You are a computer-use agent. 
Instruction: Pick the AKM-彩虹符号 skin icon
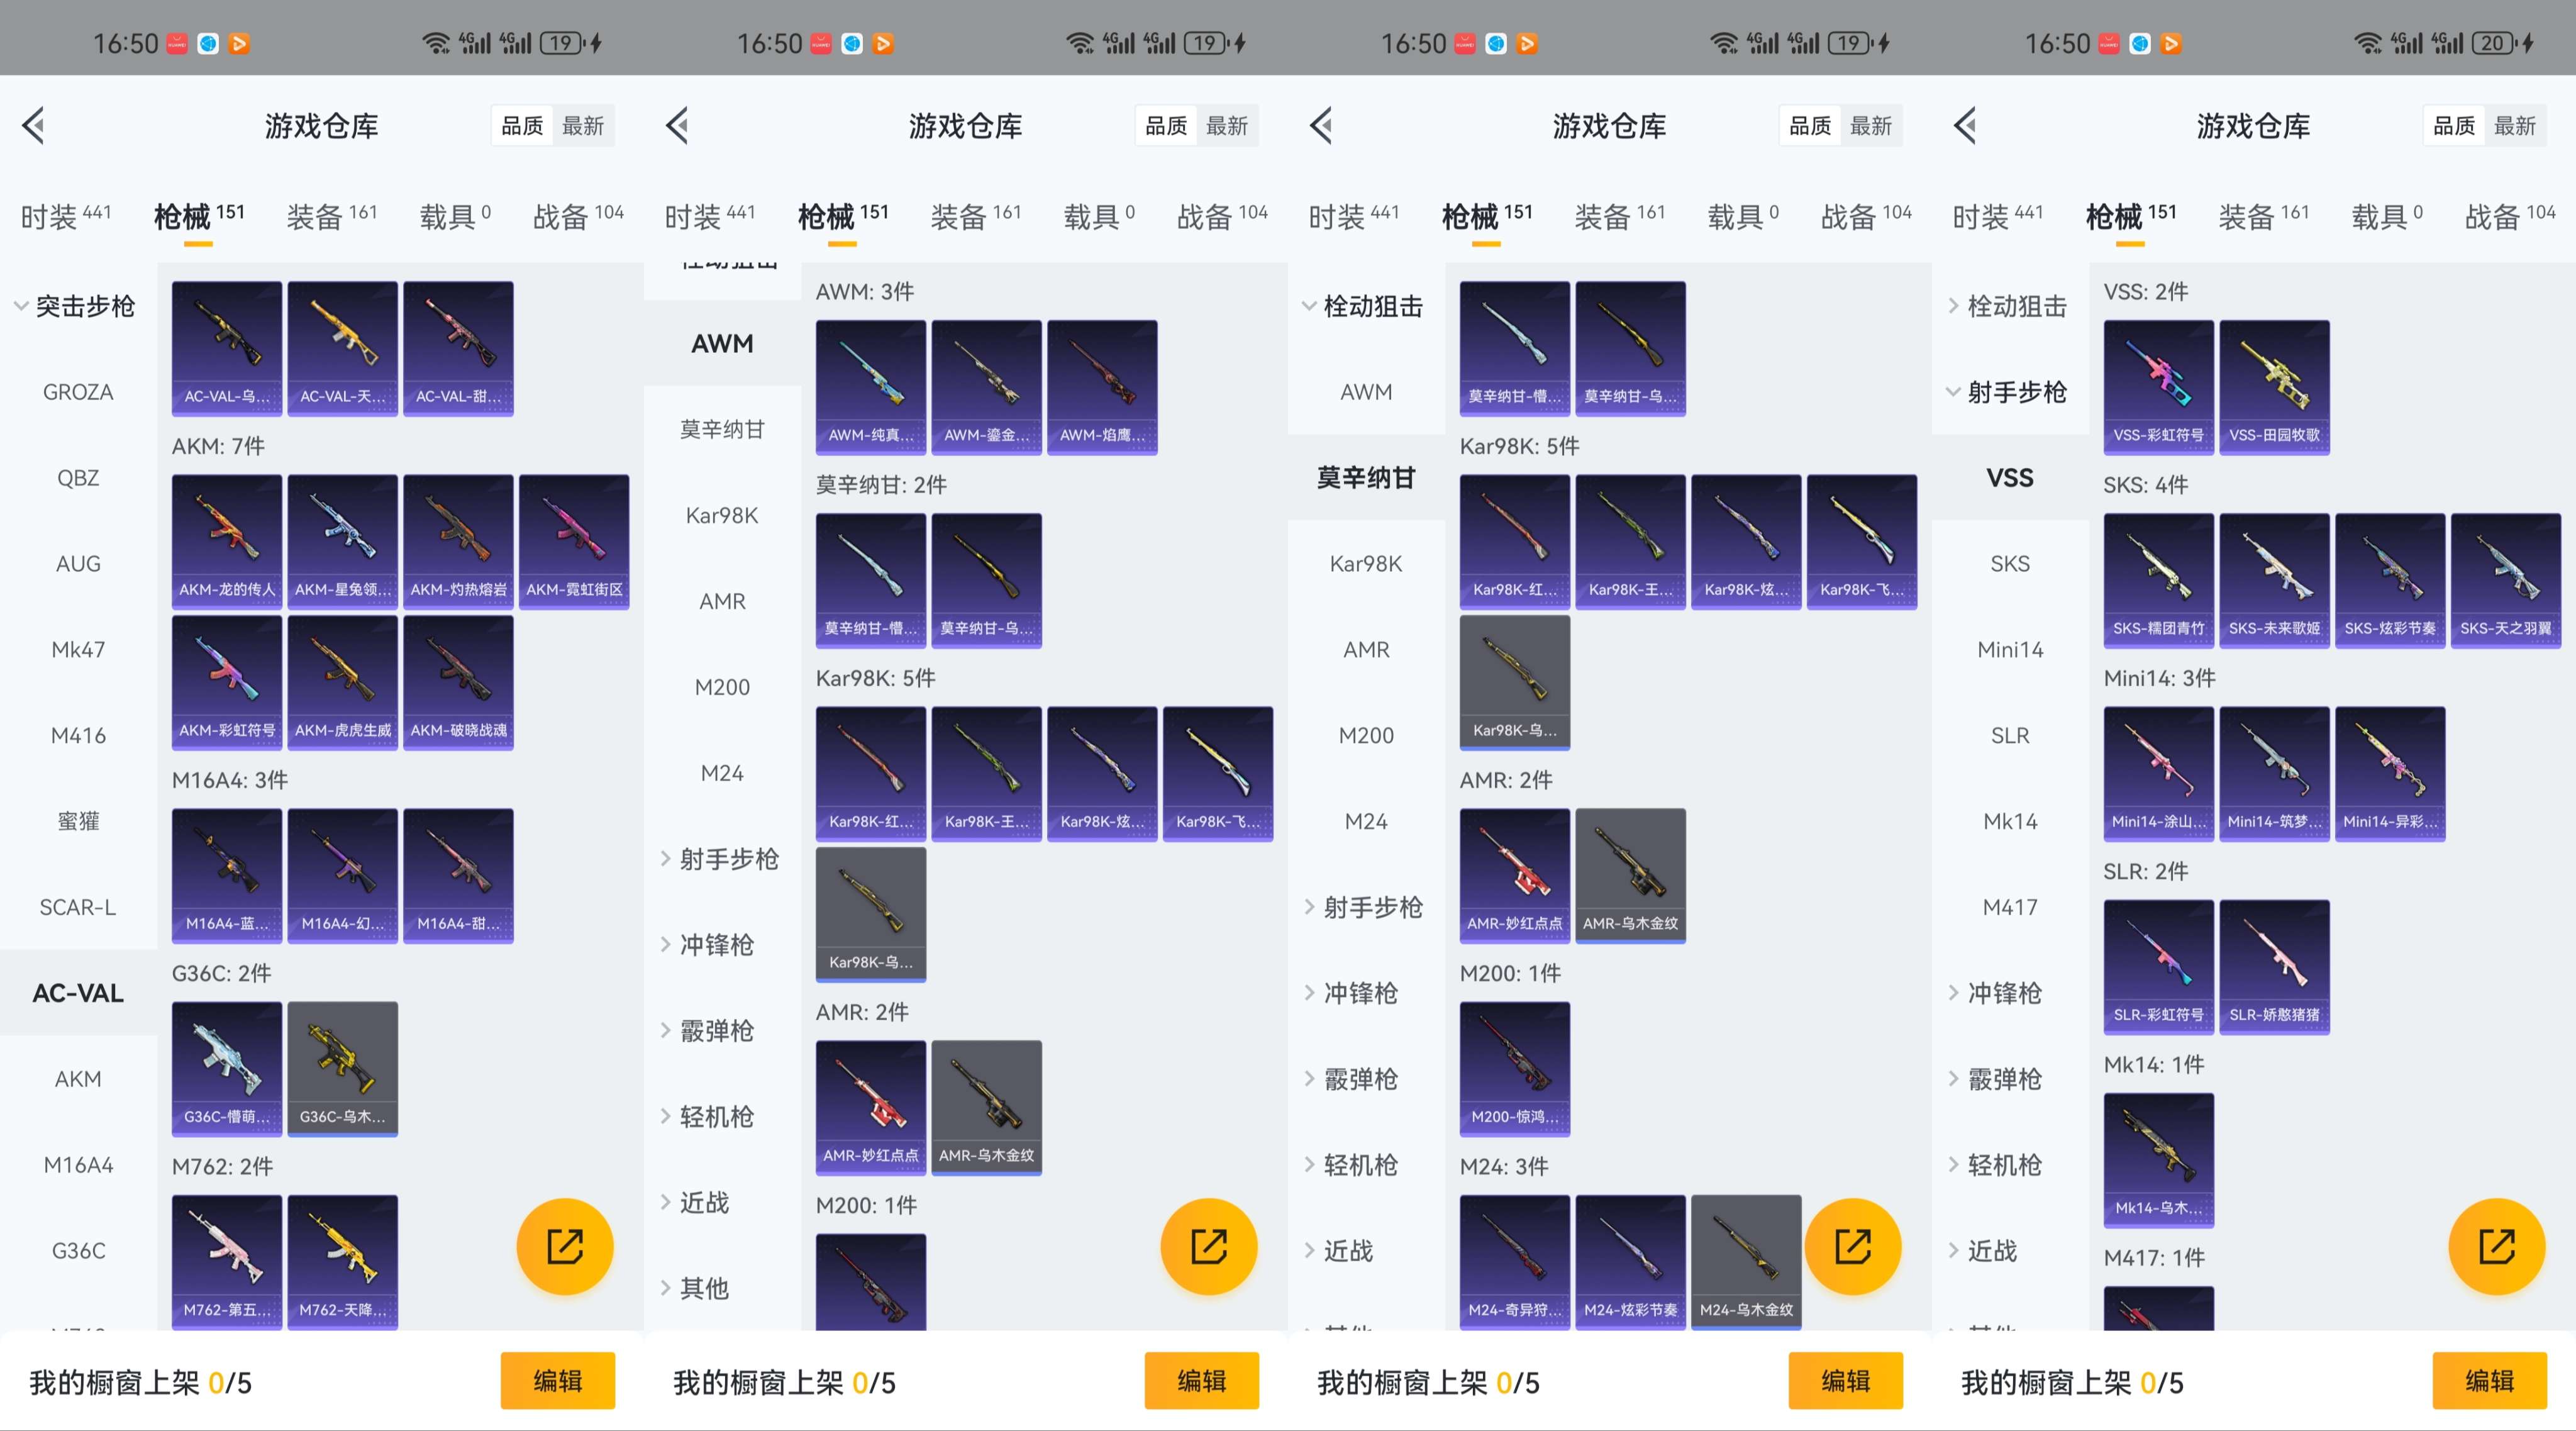pos(227,682)
